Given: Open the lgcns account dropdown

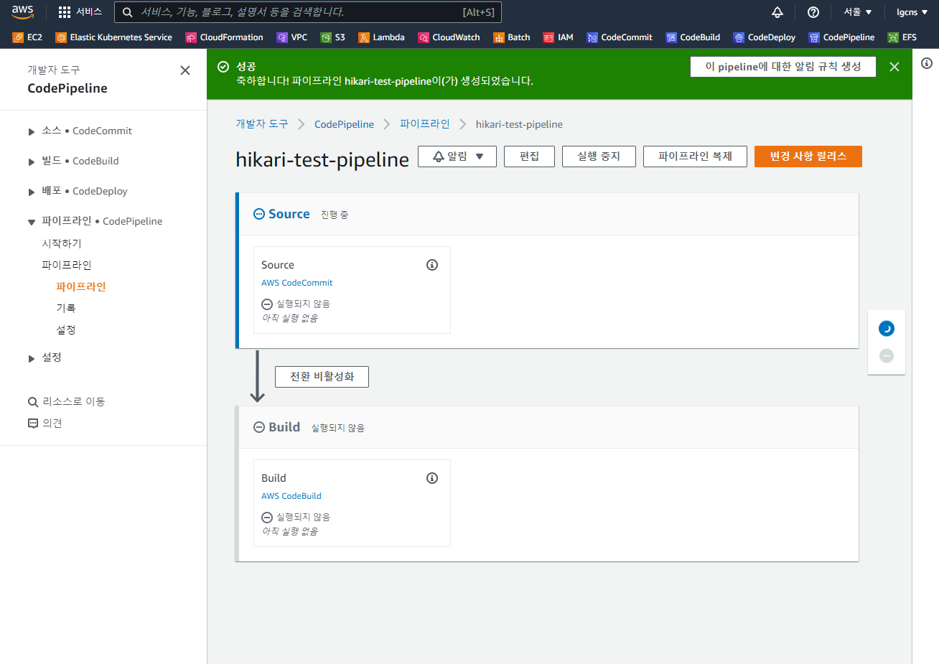Looking at the screenshot, I should [912, 12].
